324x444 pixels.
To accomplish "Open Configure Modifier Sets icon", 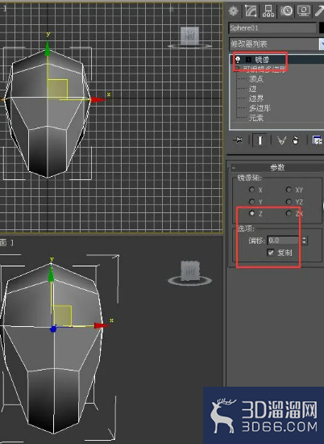I will pyautogui.click(x=318, y=140).
